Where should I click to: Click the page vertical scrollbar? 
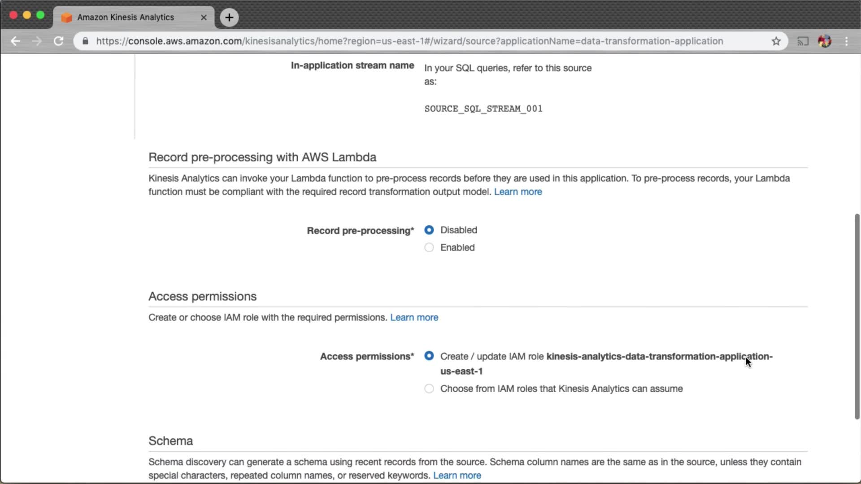tap(857, 316)
